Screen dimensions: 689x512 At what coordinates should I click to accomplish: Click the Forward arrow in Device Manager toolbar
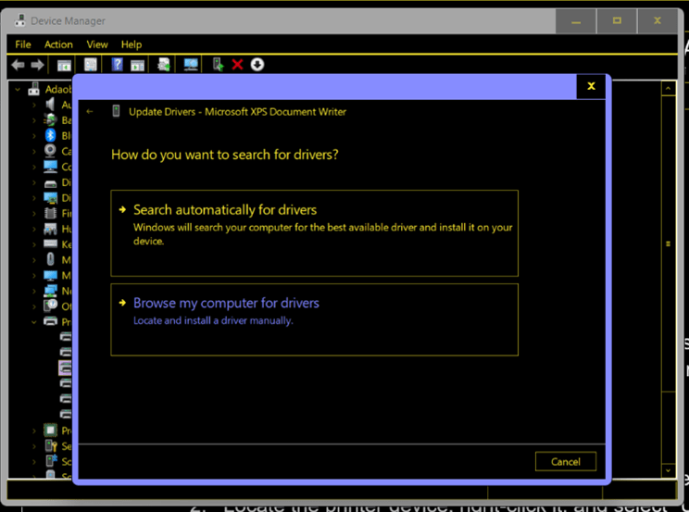click(x=37, y=65)
